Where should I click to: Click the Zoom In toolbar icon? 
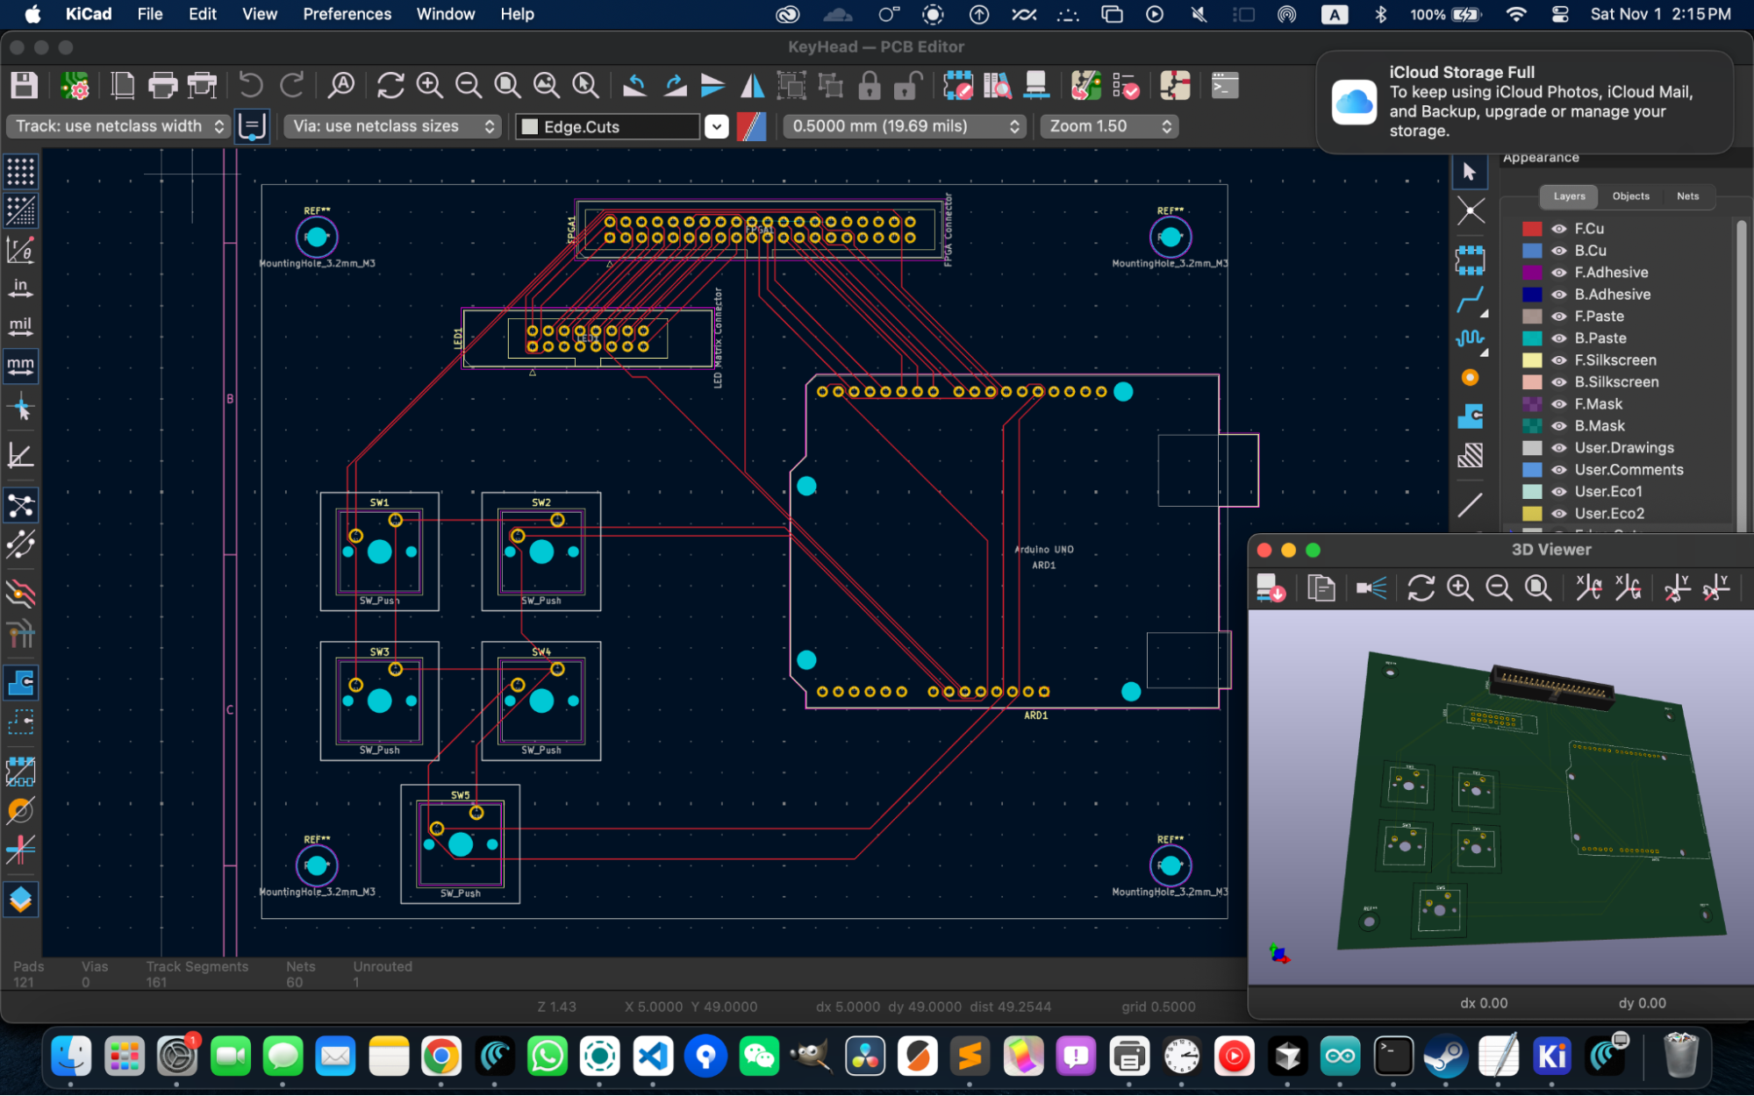tap(429, 86)
